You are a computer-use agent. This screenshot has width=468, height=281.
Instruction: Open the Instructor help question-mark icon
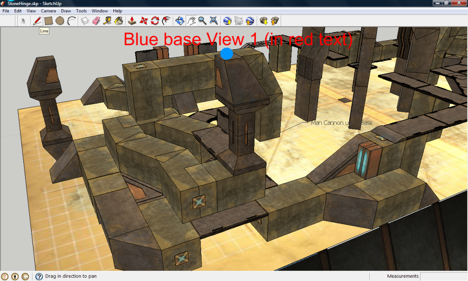pyautogui.click(x=39, y=276)
